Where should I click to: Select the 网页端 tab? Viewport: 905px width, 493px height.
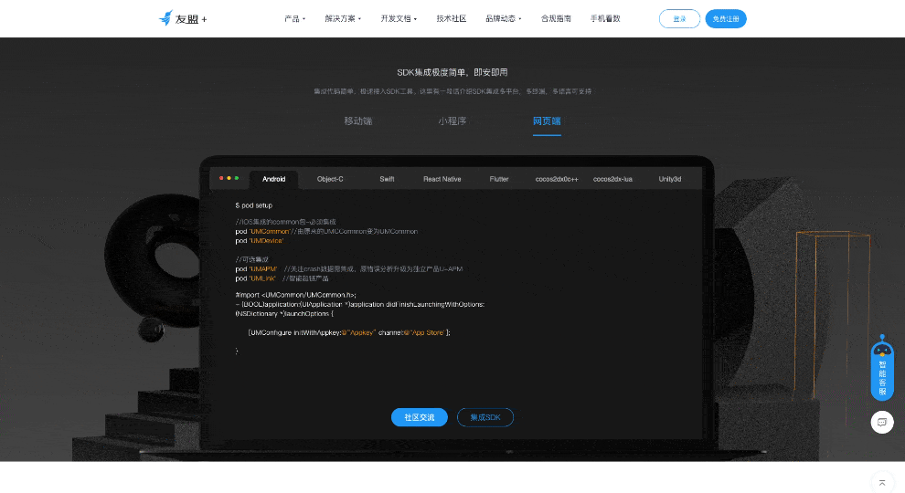(547, 121)
